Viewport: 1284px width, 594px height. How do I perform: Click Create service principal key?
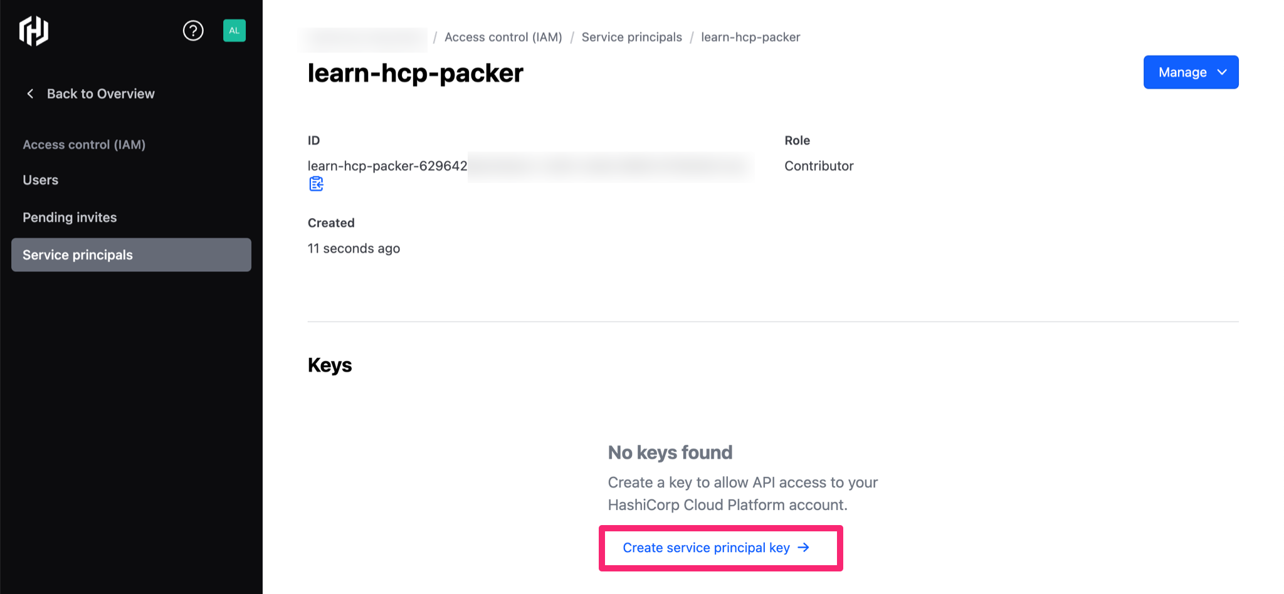click(707, 548)
